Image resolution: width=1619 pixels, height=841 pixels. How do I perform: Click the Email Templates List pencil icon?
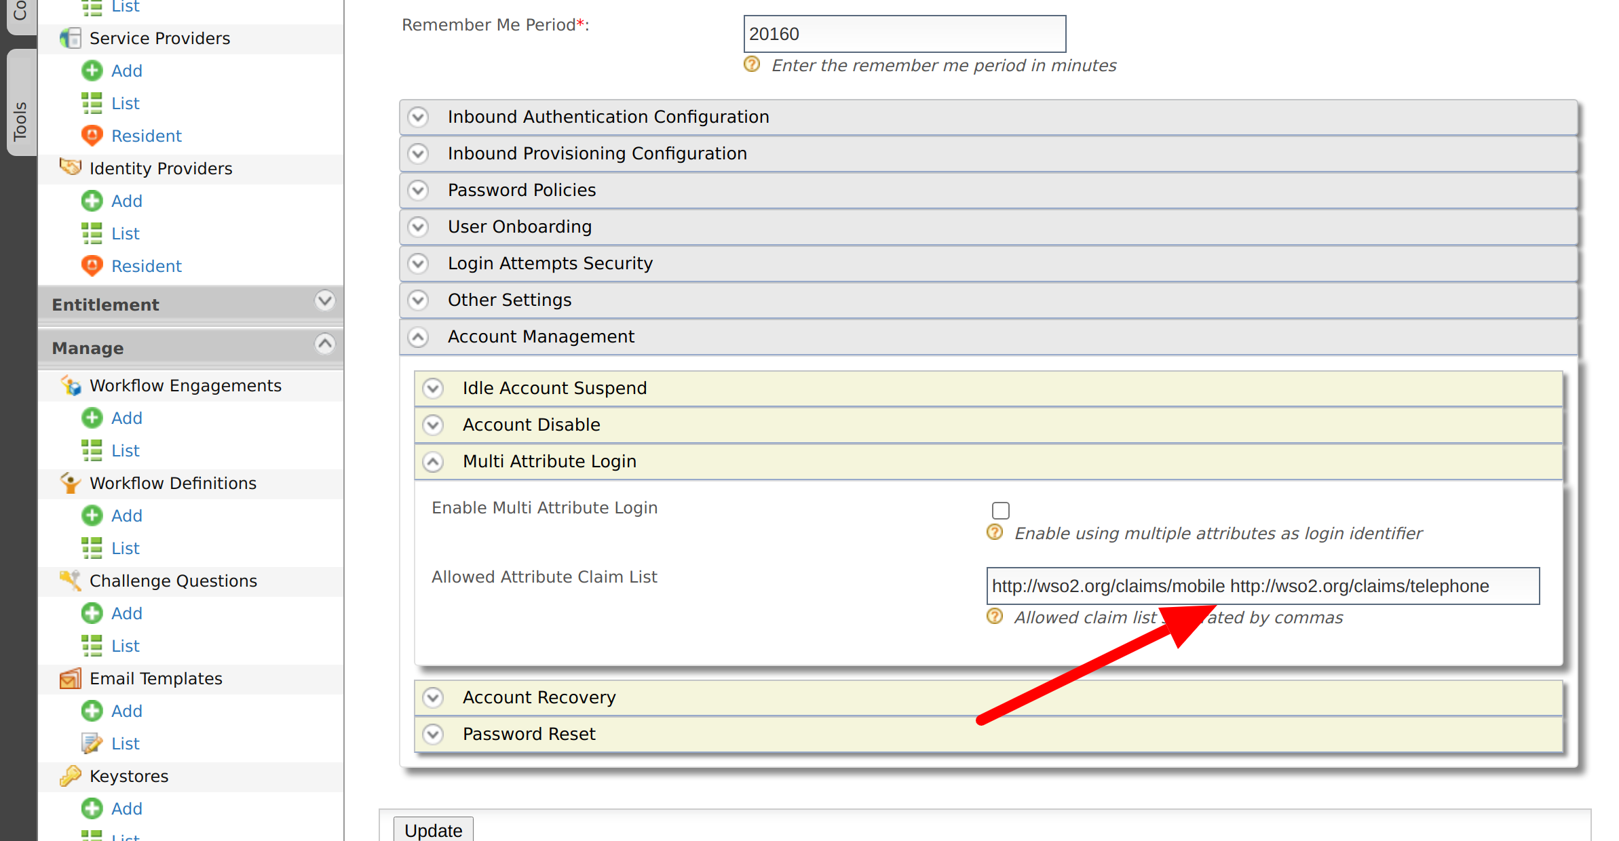92,743
